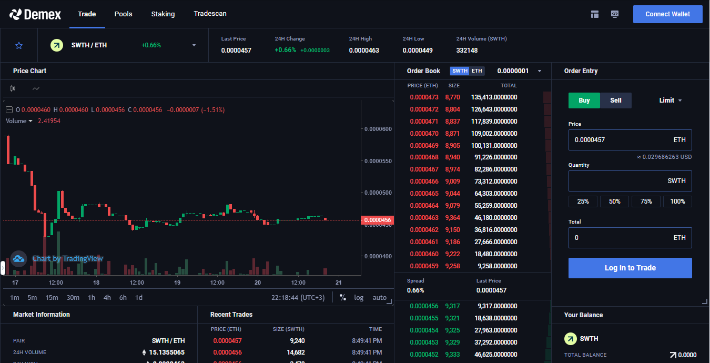710x363 pixels.
Task: Set quantity to 25%
Action: (x=583, y=201)
